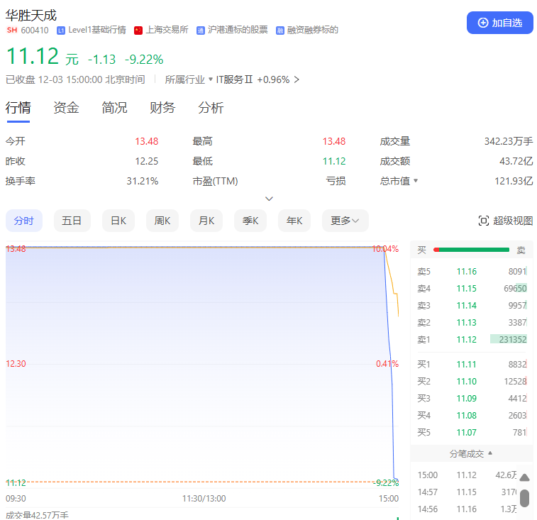Select the 周K chart period
The width and height of the screenshot is (537, 520).
point(162,221)
